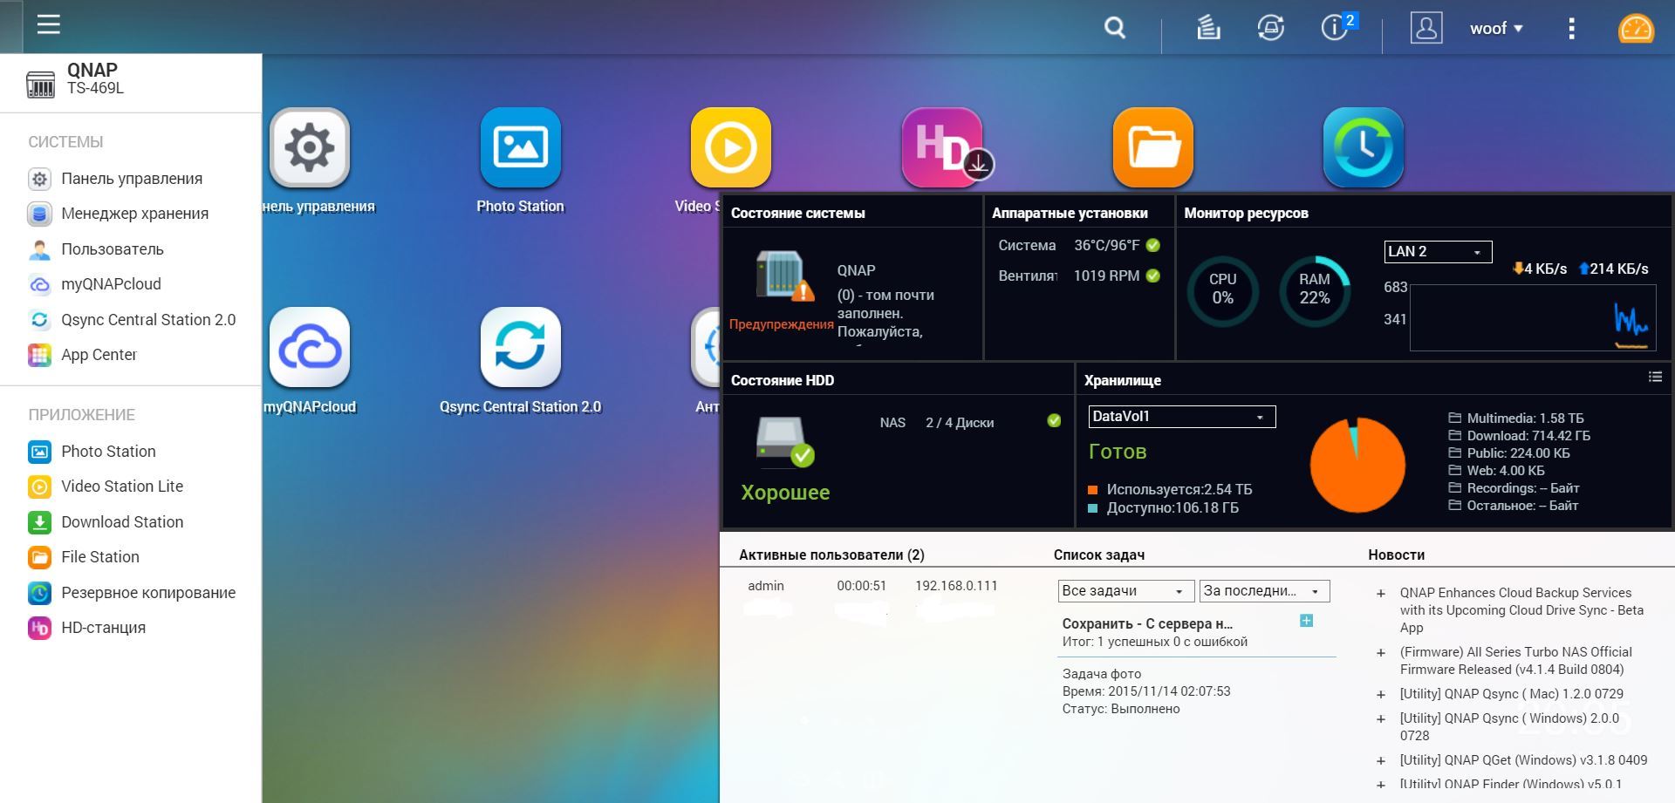Image resolution: width=1675 pixels, height=803 pixels.
Task: Click the storage list view icon
Action: (x=1655, y=377)
